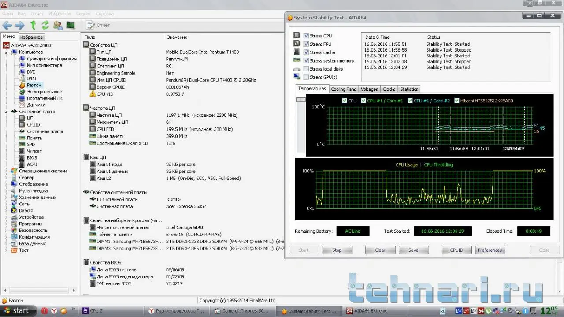The height and width of the screenshot is (317, 564).
Task: Open the Электропитание power management item
Action: click(x=44, y=92)
